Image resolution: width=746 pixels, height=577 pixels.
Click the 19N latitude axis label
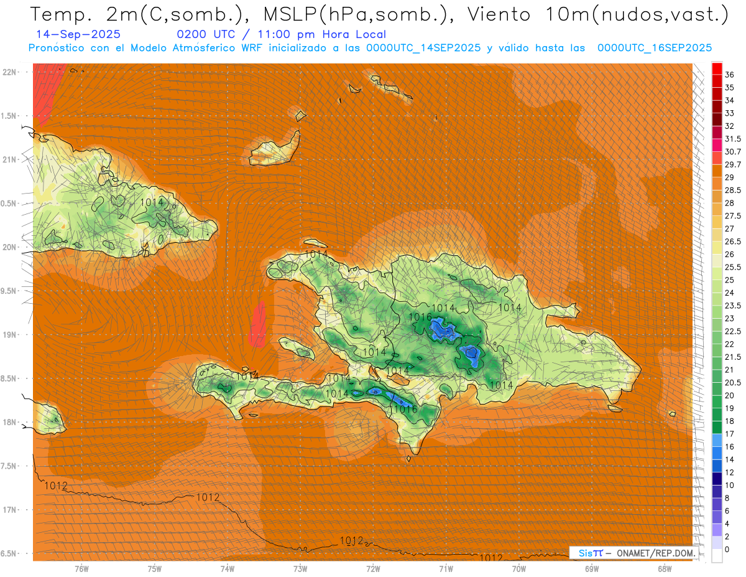(x=11, y=334)
